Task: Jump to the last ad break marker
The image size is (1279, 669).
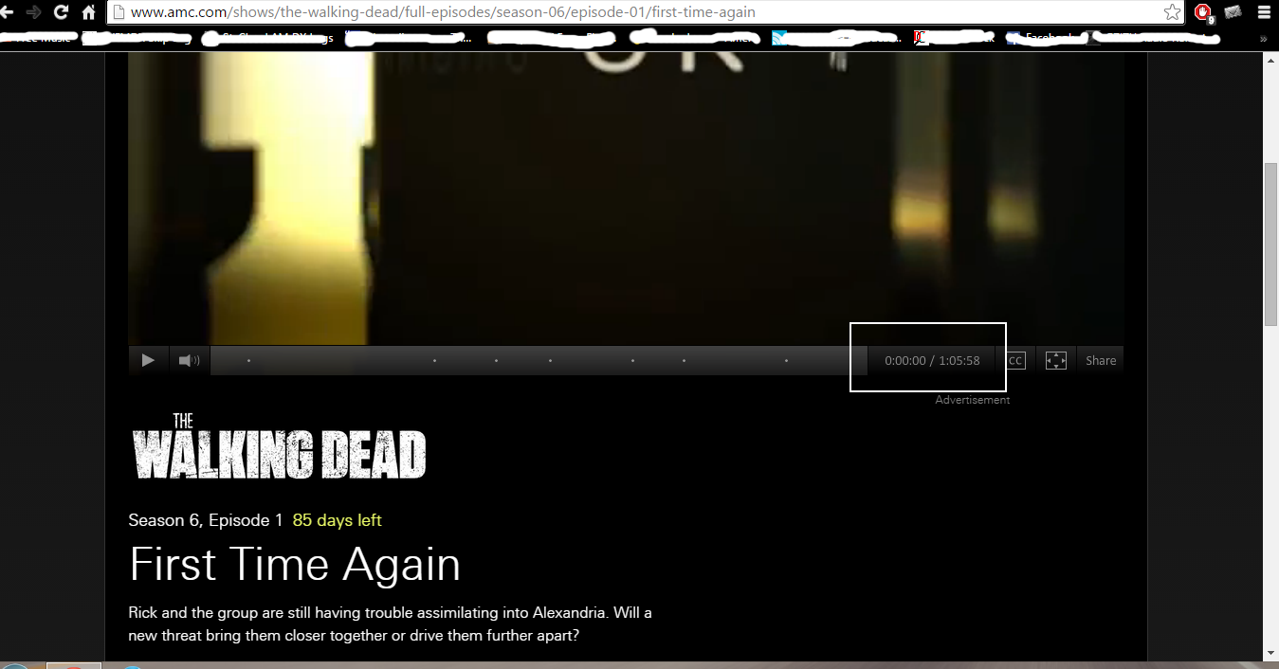Action: [x=786, y=360]
